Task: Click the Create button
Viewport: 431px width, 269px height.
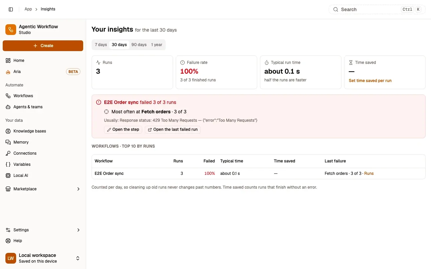Action: coord(43,46)
